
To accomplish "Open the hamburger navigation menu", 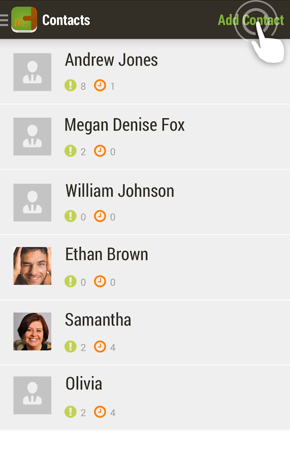I will [x=4, y=20].
